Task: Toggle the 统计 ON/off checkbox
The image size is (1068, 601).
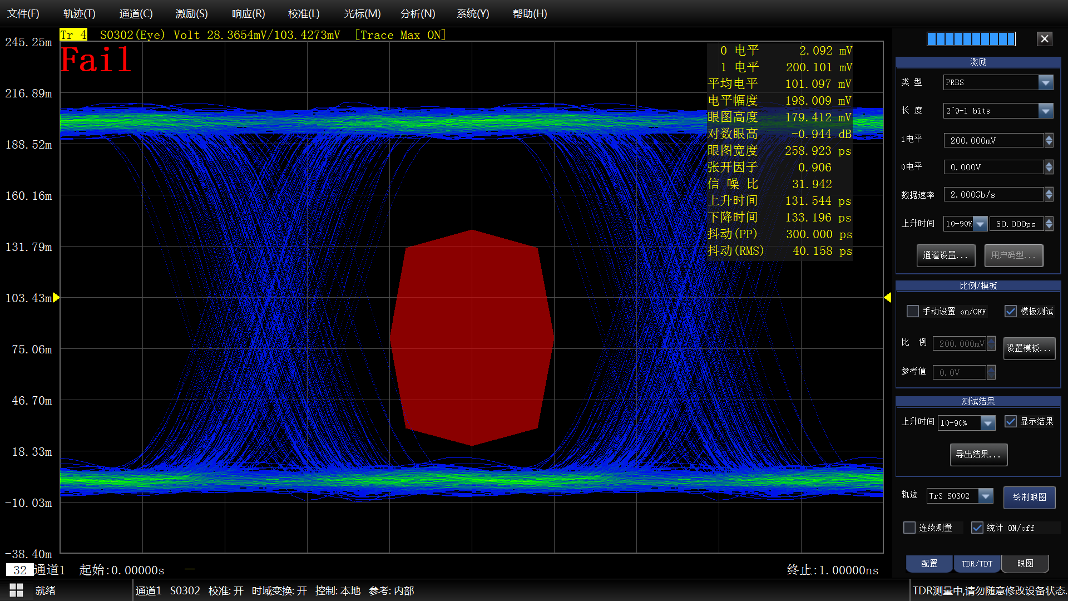Action: pyautogui.click(x=977, y=528)
